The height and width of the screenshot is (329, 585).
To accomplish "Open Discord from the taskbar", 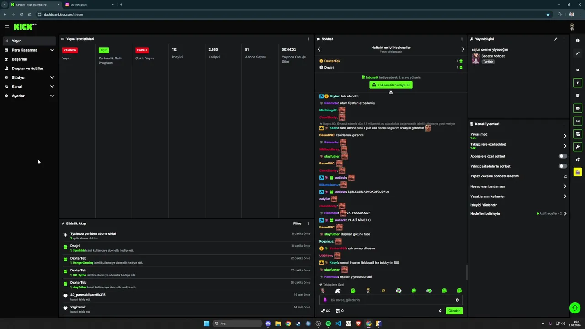I will coord(268,324).
